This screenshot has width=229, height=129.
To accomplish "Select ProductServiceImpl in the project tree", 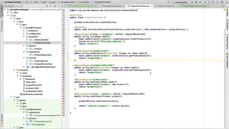I will pos(43,64).
